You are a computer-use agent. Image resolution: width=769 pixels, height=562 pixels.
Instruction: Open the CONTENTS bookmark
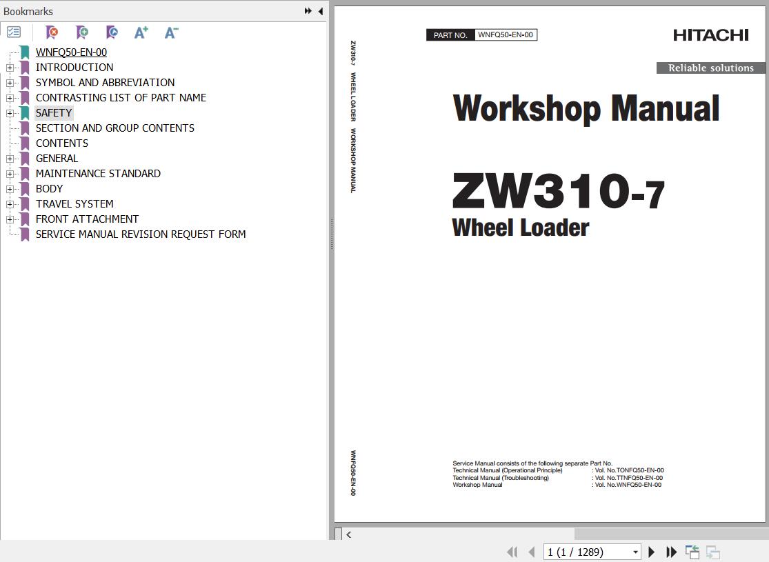tap(62, 143)
